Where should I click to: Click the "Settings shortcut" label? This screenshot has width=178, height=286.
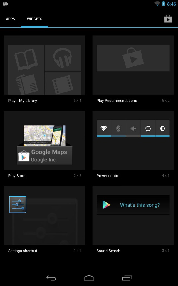point(23,251)
